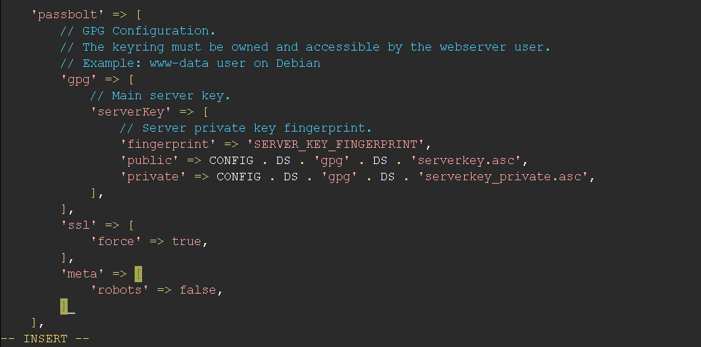Place cursor on 'true' value of force

coord(187,242)
